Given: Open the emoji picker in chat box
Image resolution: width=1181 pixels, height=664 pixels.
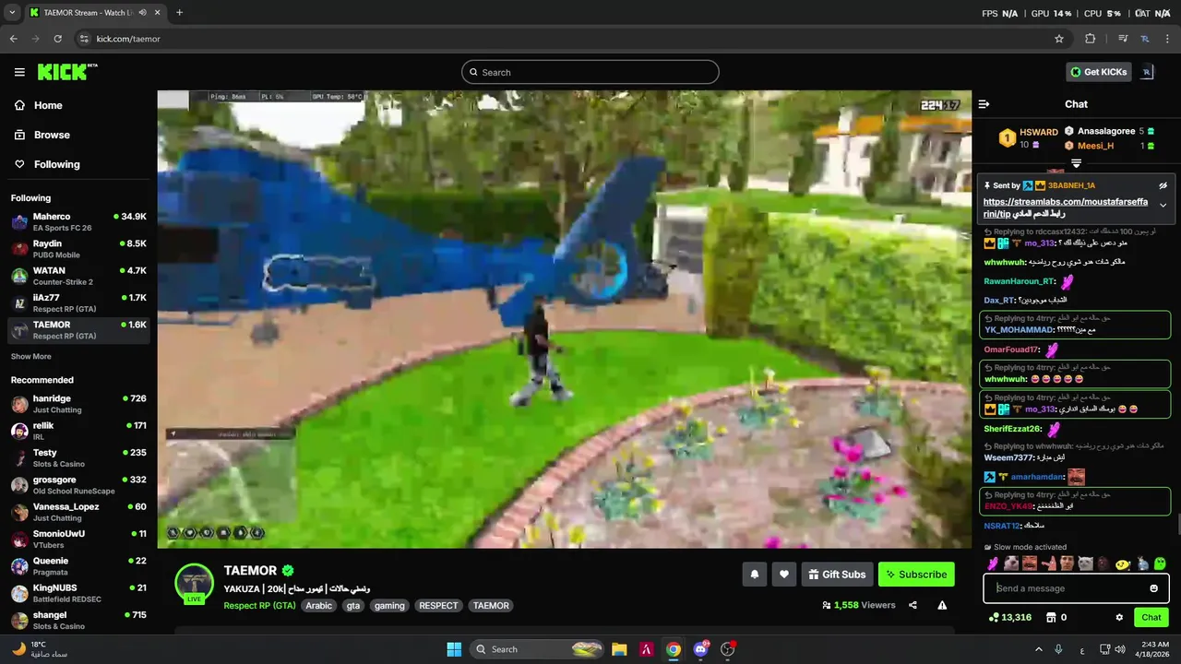Looking at the screenshot, I should point(1153,588).
